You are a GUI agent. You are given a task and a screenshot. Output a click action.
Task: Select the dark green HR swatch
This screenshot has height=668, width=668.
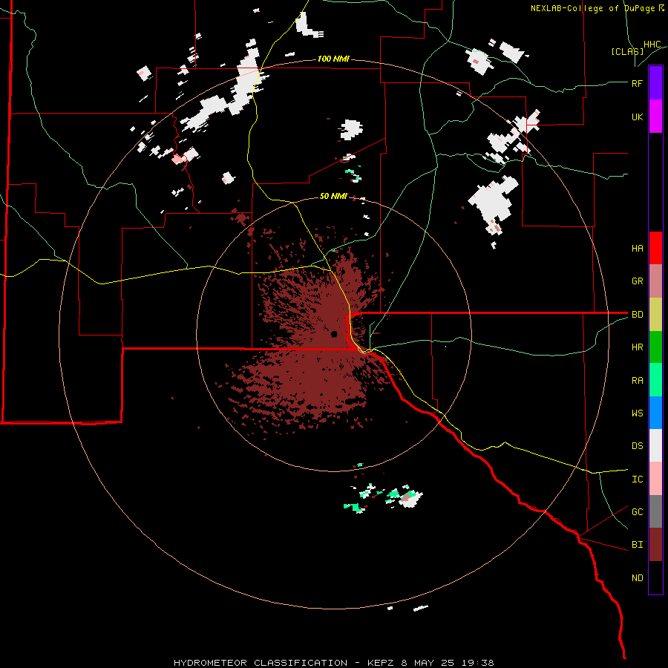(655, 347)
